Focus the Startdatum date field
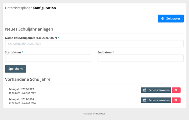189x120 pixels. click(48, 58)
